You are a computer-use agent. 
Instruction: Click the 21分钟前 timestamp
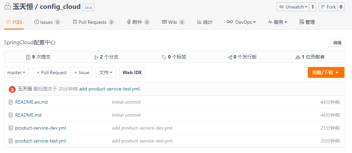click(x=330, y=128)
